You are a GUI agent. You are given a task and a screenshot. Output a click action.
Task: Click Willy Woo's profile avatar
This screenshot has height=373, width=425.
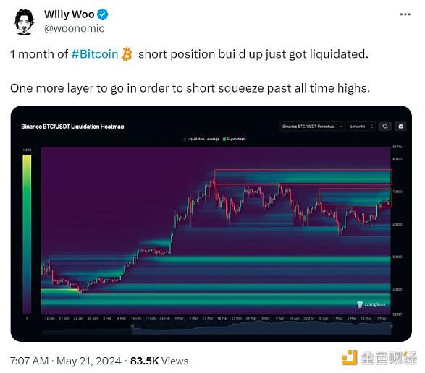coord(24,22)
